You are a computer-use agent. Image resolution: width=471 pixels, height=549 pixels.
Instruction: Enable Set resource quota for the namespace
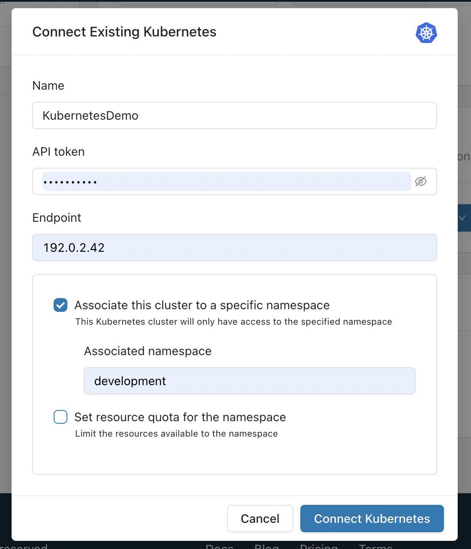click(60, 417)
